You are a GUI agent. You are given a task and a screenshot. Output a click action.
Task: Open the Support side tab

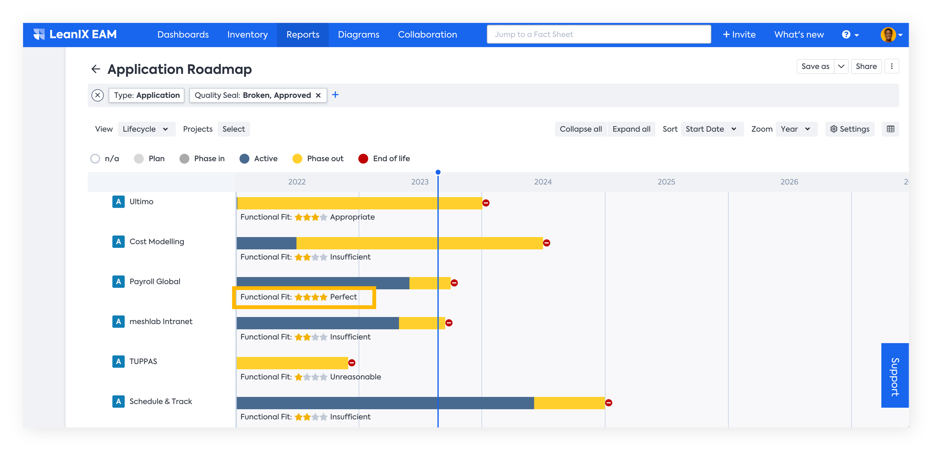[895, 376]
